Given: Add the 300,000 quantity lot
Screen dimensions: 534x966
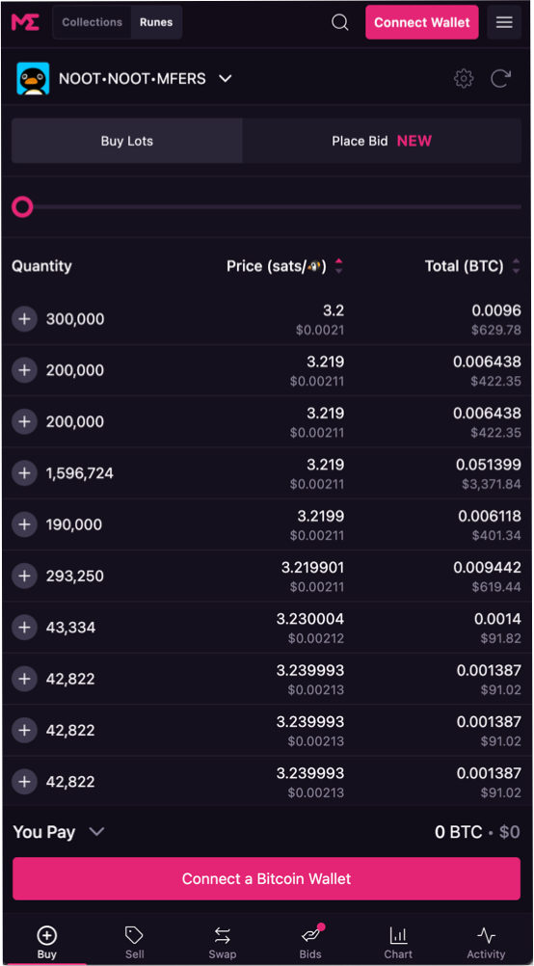Looking at the screenshot, I should point(25,319).
